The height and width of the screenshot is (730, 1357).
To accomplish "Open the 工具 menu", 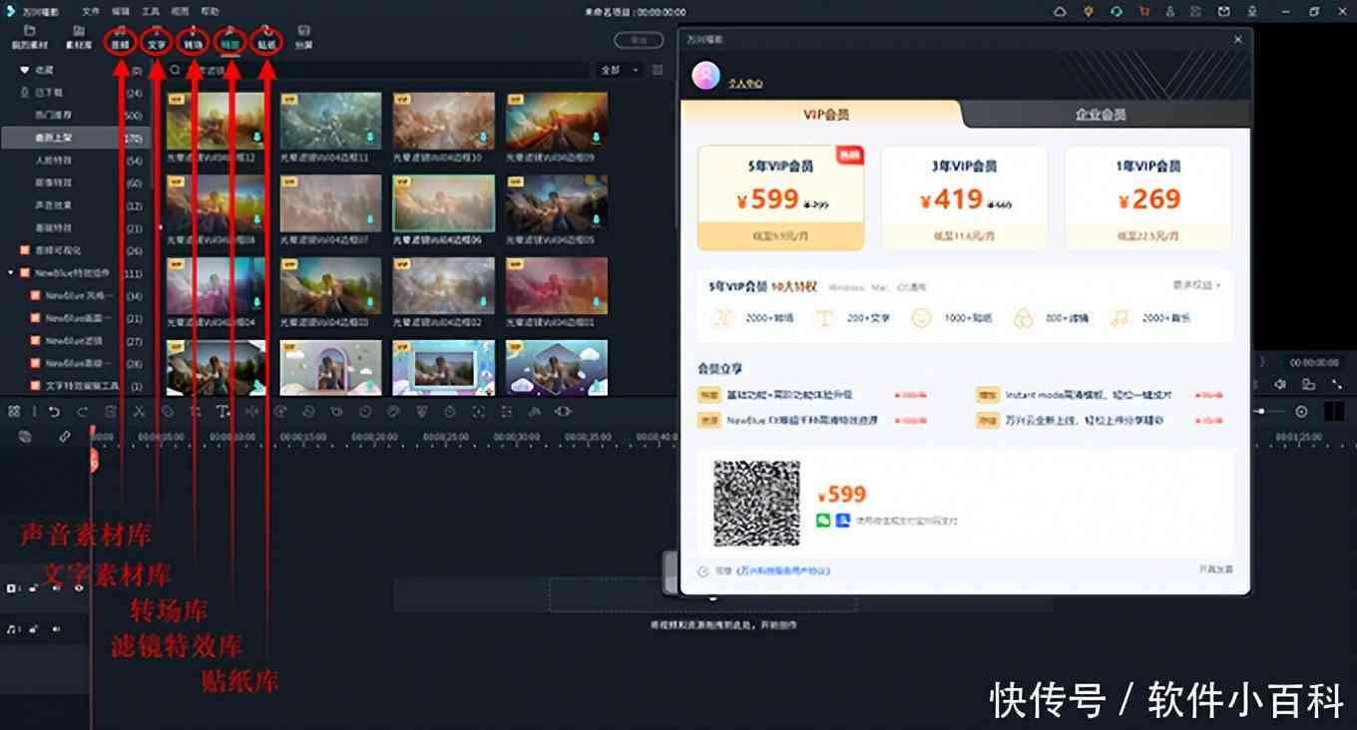I will pos(150,11).
